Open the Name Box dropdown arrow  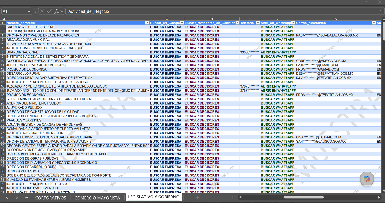tap(29, 11)
